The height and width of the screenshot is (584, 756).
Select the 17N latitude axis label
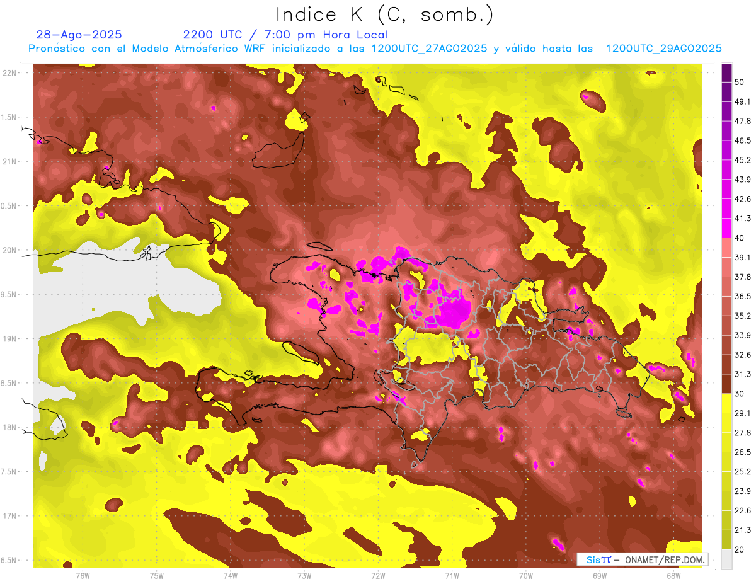click(11, 516)
